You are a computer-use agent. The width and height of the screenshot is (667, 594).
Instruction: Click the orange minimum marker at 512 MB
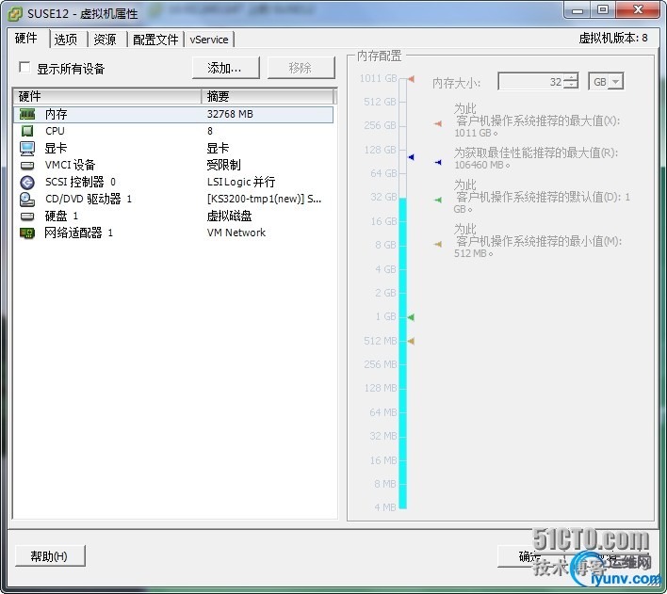pyautogui.click(x=411, y=341)
